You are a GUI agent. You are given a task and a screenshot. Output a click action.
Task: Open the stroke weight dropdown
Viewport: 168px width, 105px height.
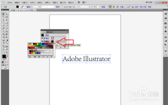click(39, 7)
